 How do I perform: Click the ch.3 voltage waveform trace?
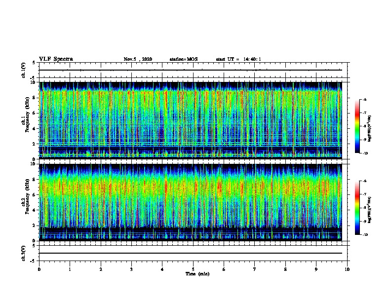pyautogui.click(x=191, y=253)
